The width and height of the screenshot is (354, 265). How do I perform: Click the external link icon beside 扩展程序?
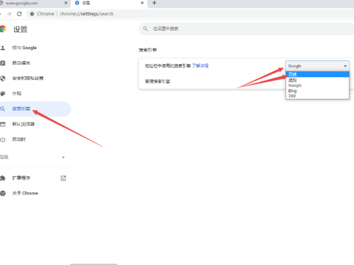[x=63, y=178]
